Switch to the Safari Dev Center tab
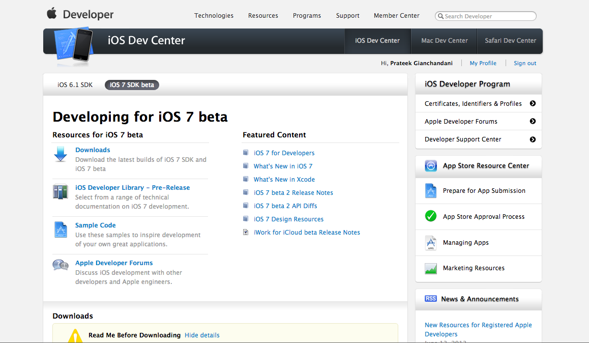 510,41
